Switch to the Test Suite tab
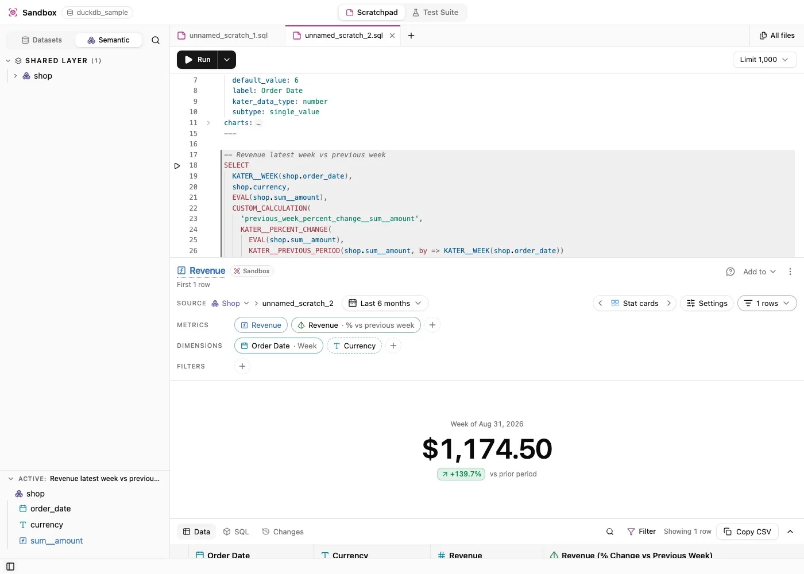This screenshot has height=574, width=804. point(435,12)
